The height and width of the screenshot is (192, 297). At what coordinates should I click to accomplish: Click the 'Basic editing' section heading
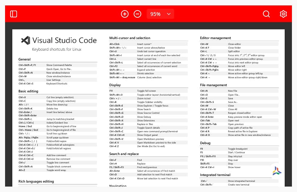pos(28,91)
